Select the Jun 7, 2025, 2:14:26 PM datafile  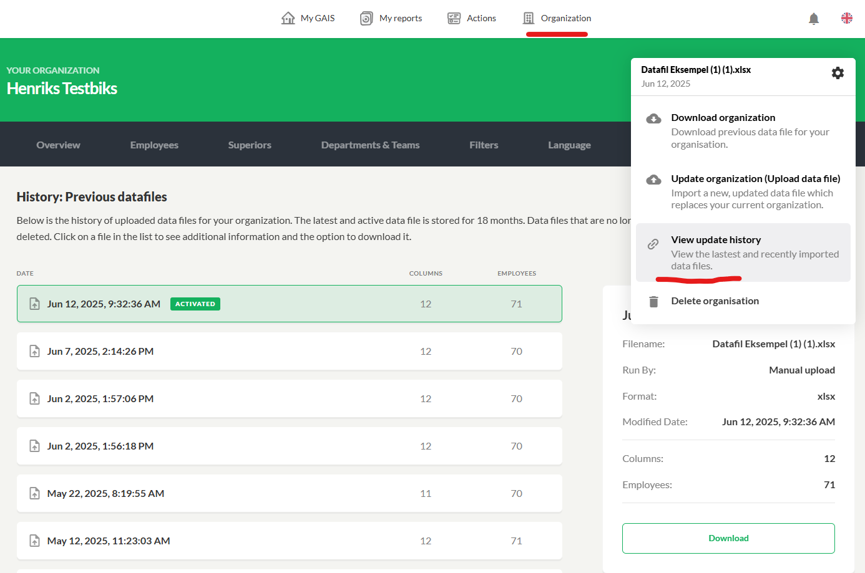coord(290,351)
